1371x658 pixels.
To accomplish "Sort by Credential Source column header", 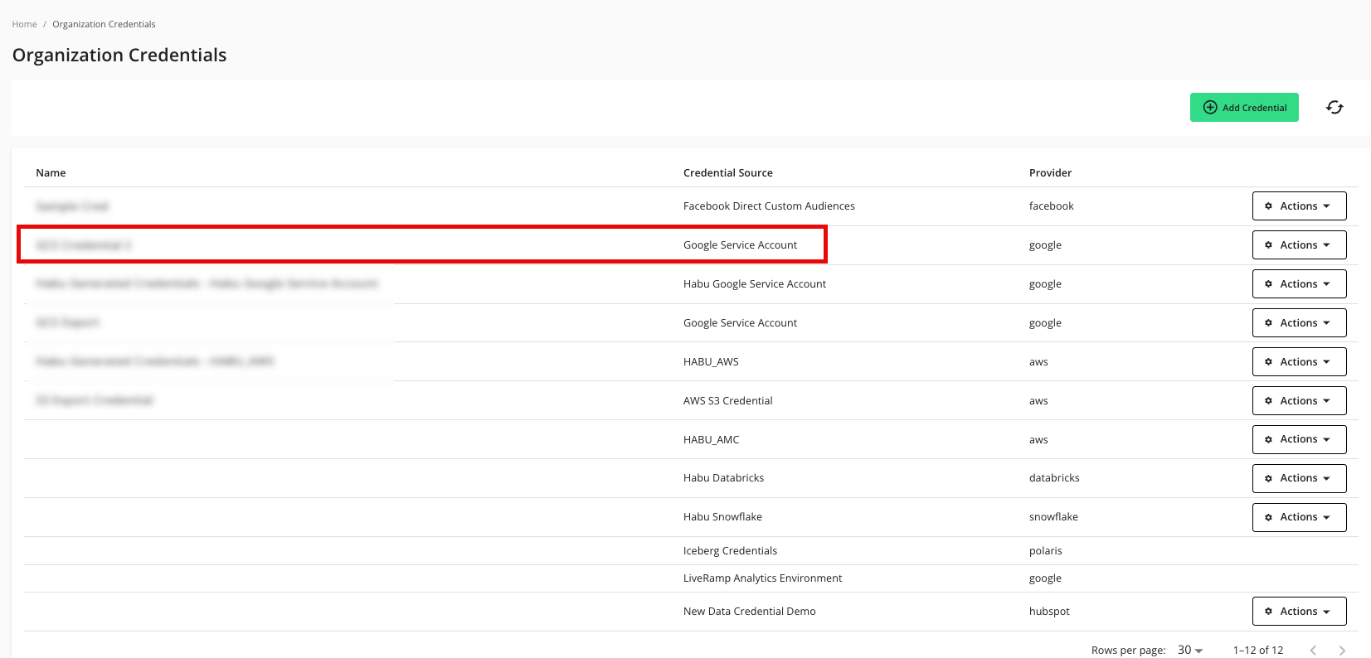I will 727,173.
